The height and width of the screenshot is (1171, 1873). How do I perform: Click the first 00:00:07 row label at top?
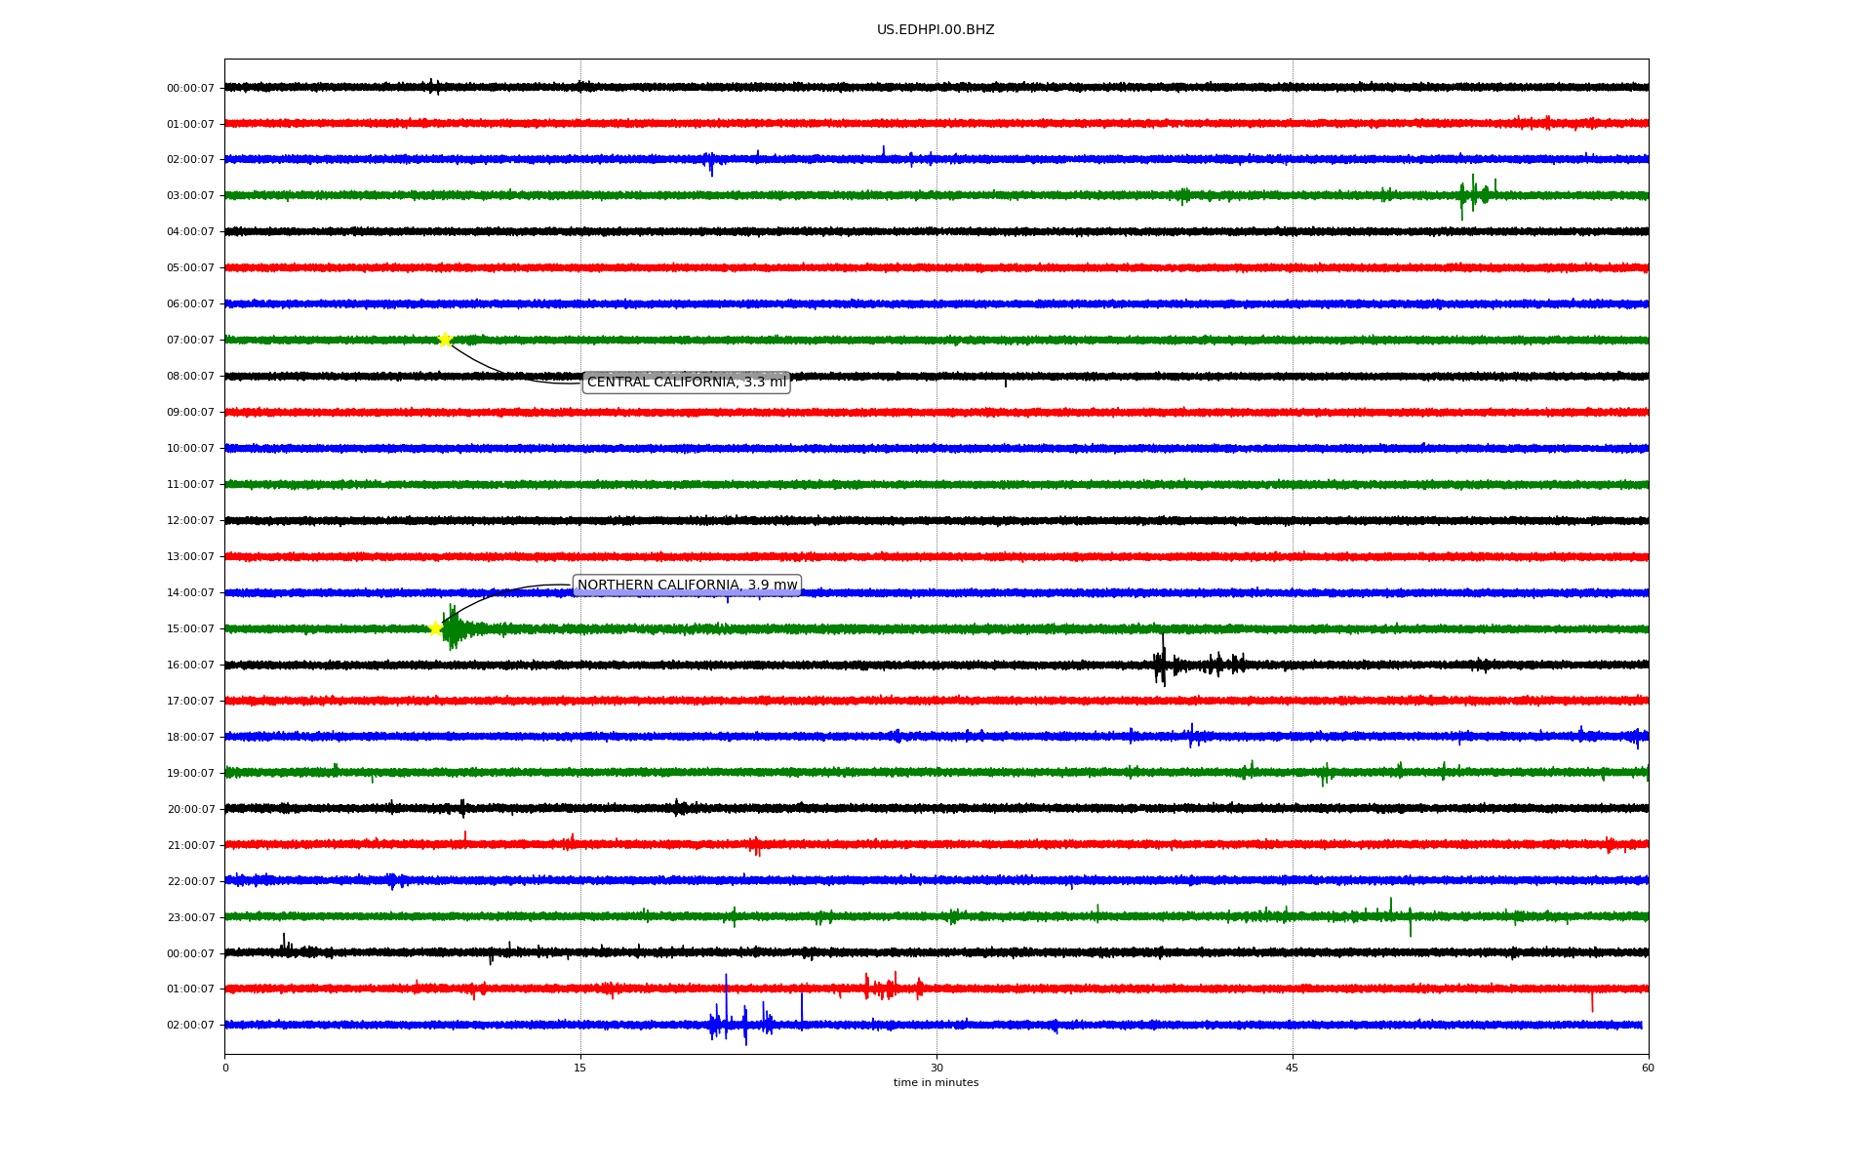pos(190,89)
